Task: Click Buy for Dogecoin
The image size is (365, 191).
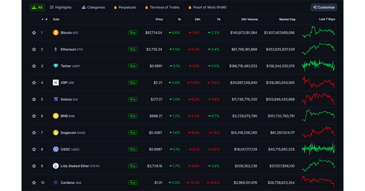Action: (x=133, y=133)
